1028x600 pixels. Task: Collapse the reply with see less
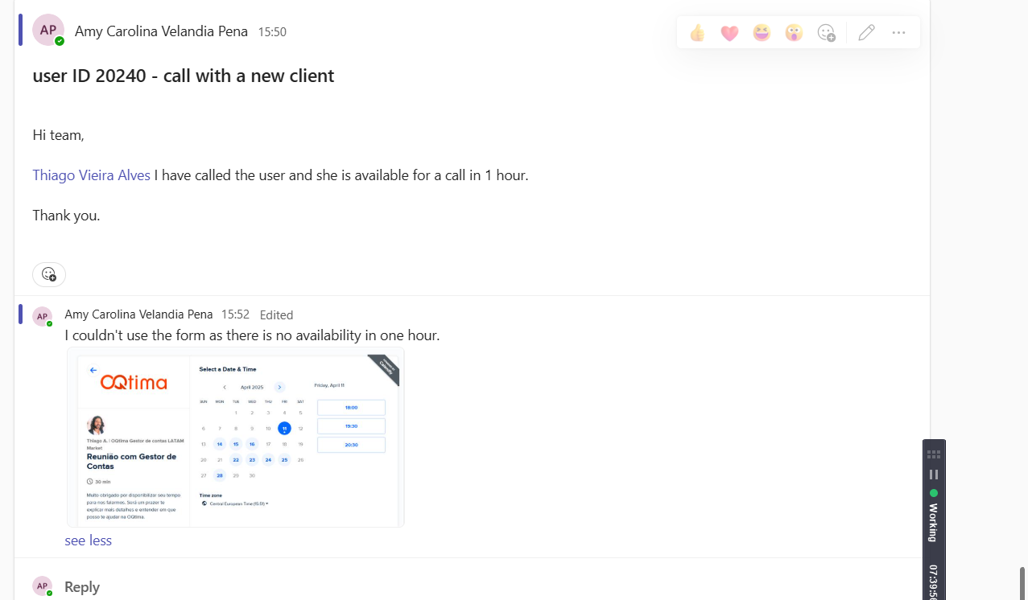coord(89,540)
